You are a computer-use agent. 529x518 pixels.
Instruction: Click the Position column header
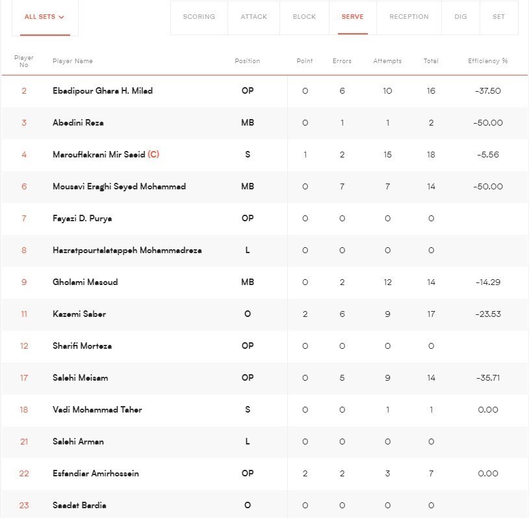[x=247, y=61]
